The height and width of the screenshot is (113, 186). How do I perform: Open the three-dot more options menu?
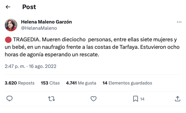179,22
